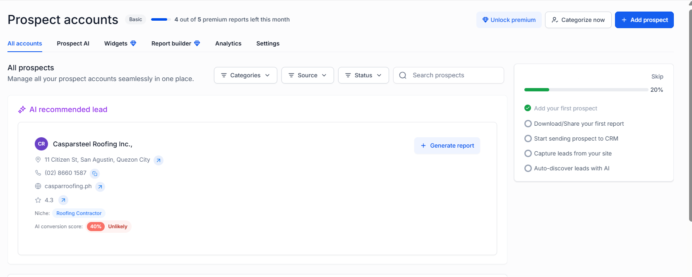Click the Basic plan badge
The width and height of the screenshot is (692, 277).
click(136, 19)
